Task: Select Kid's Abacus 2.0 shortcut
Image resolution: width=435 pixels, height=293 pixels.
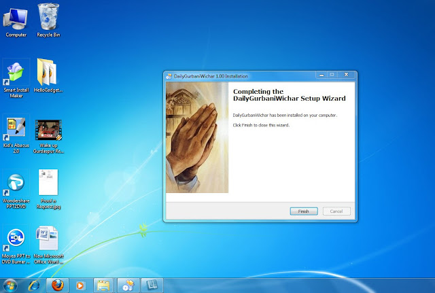Action: click(16, 135)
